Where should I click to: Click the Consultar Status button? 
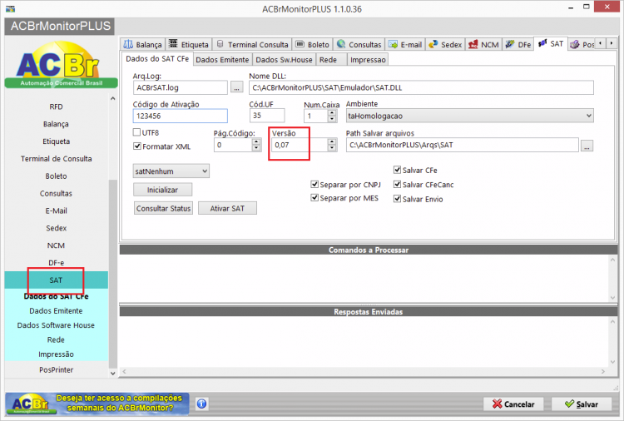pos(163,208)
